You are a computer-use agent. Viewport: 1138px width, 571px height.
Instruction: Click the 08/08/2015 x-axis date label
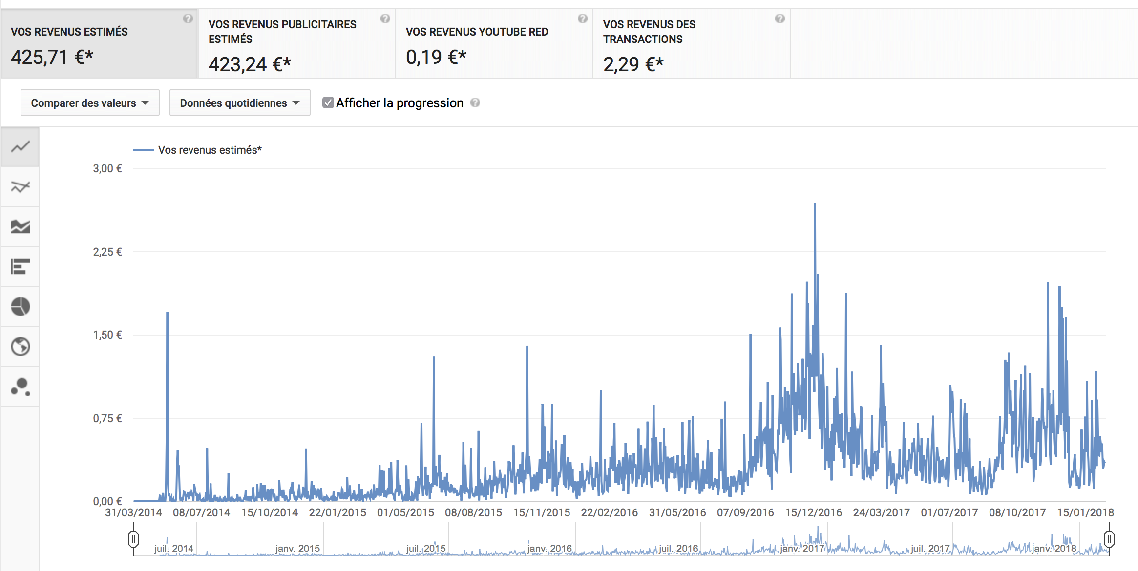tap(473, 512)
